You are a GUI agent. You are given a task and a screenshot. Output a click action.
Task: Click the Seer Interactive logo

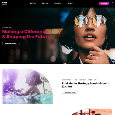(x=5, y=3)
